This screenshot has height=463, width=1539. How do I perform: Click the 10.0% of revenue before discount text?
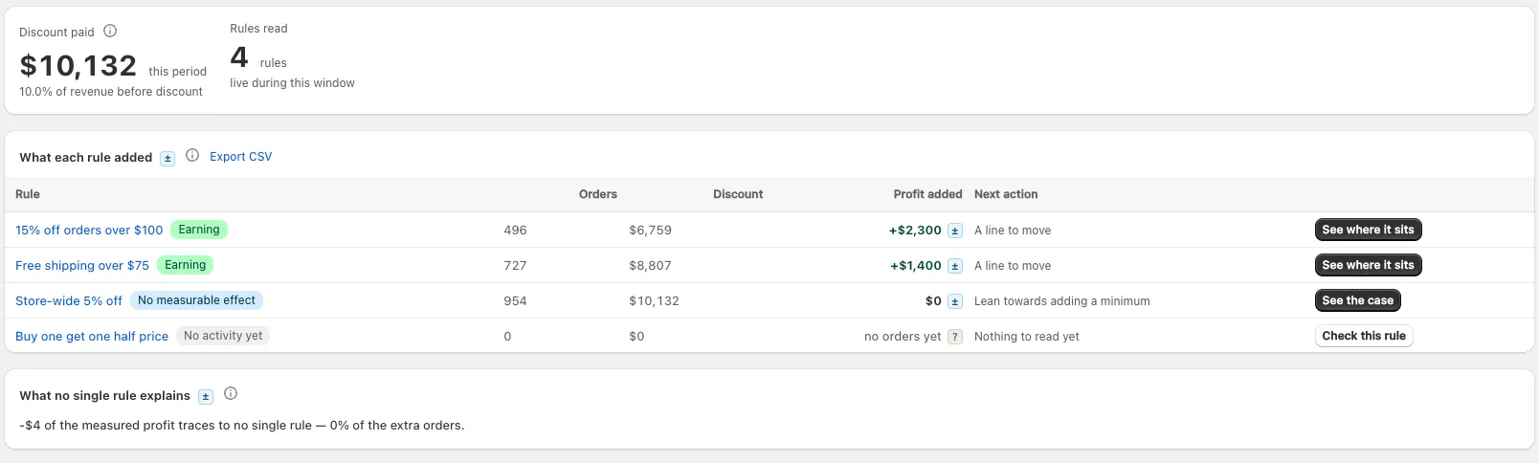pos(111,92)
